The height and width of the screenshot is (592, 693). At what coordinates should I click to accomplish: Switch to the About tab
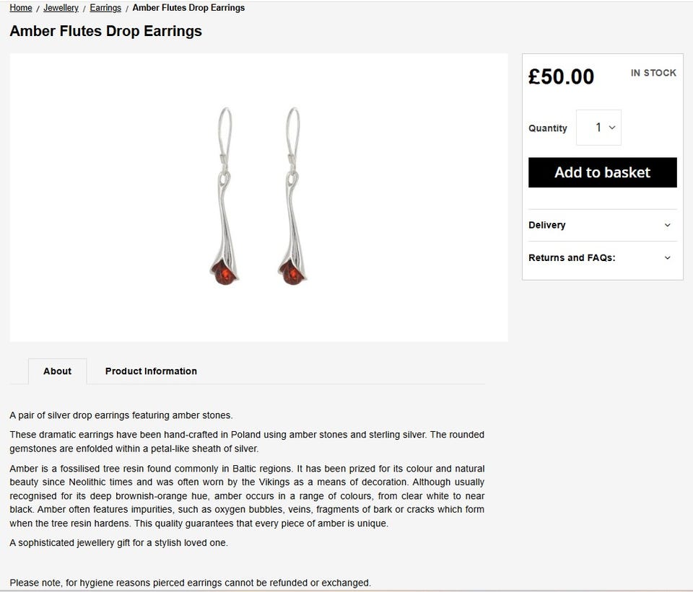pos(57,371)
